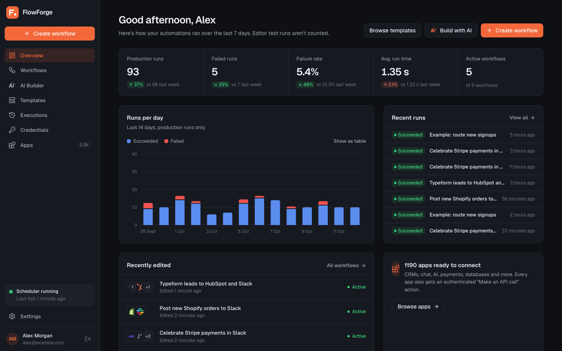Click Show as table link
Screen dimensions: 562x351
pyautogui.click(x=350, y=141)
